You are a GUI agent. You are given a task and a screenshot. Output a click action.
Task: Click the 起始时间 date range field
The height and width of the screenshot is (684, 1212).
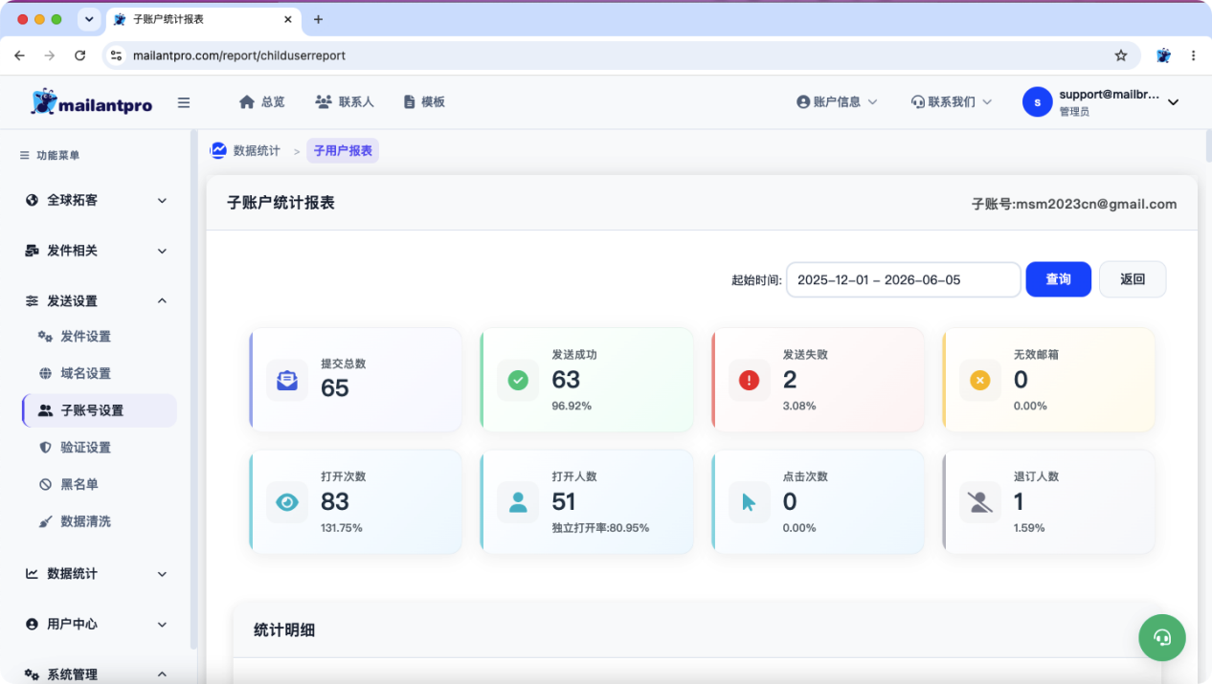[903, 279]
